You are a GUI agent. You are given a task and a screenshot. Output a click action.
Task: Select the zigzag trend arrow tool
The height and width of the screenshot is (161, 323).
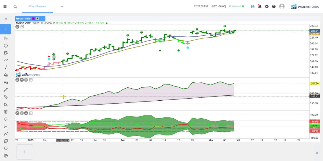pos(6,60)
